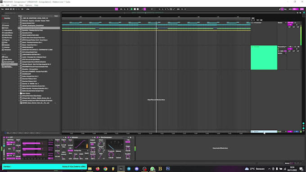The height and width of the screenshot is (172, 306).
Task: Open the Options menu
Action: (x=28, y=5)
